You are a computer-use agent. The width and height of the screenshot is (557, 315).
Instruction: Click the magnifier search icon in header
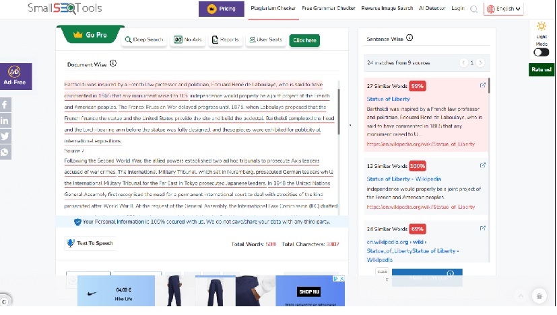473,9
